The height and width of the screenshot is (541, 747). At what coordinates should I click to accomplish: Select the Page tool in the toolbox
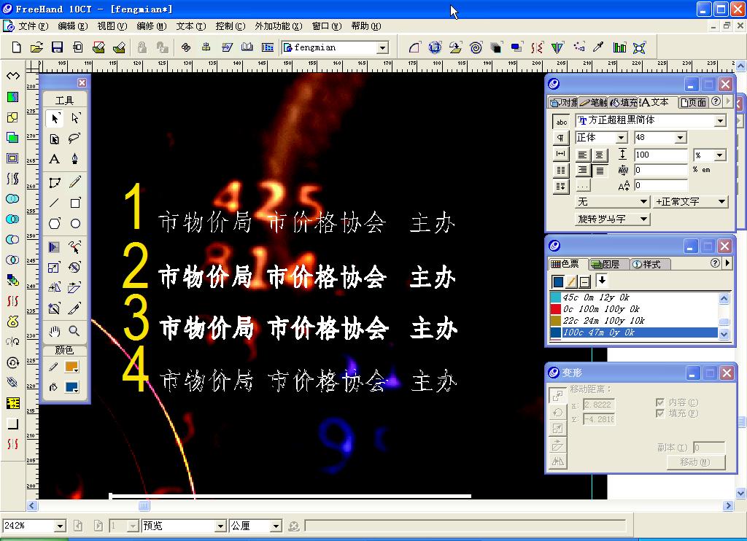(55, 139)
